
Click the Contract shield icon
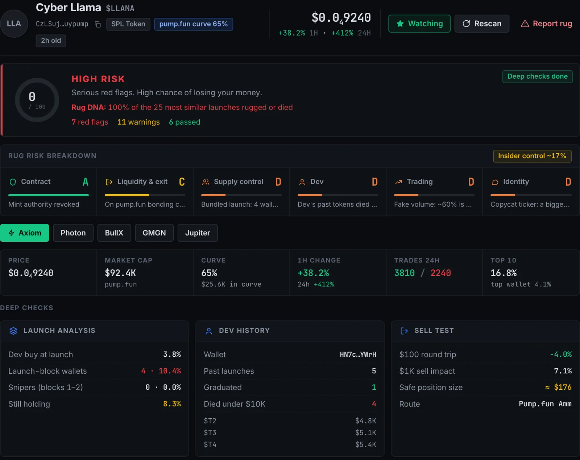pos(13,182)
